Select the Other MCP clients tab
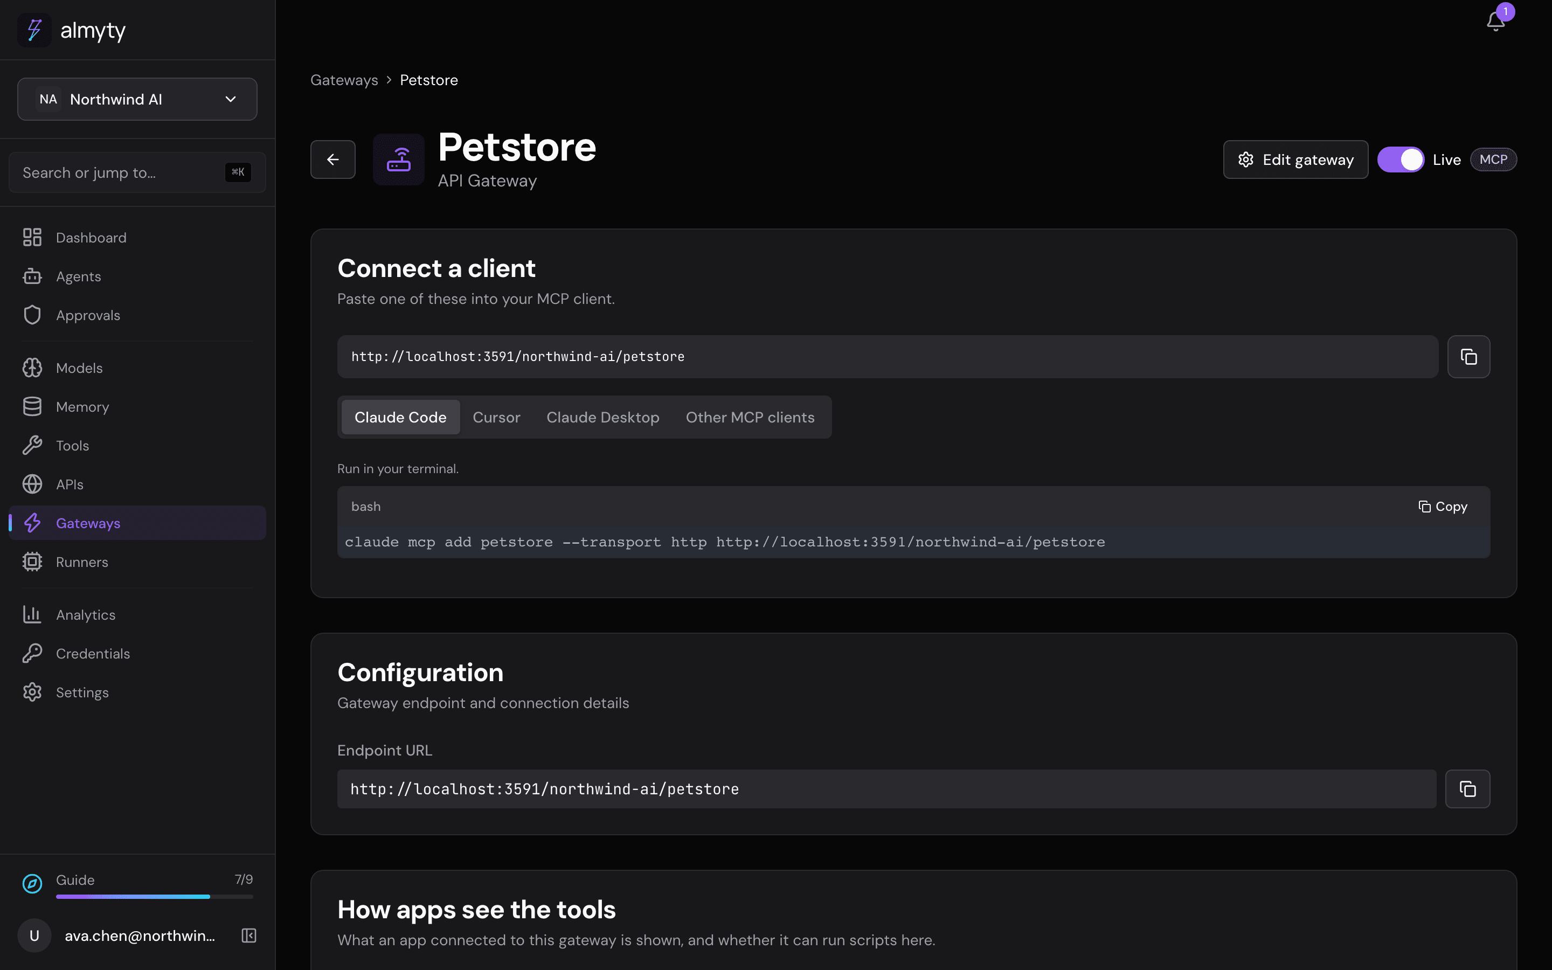This screenshot has width=1552, height=970. 750,417
